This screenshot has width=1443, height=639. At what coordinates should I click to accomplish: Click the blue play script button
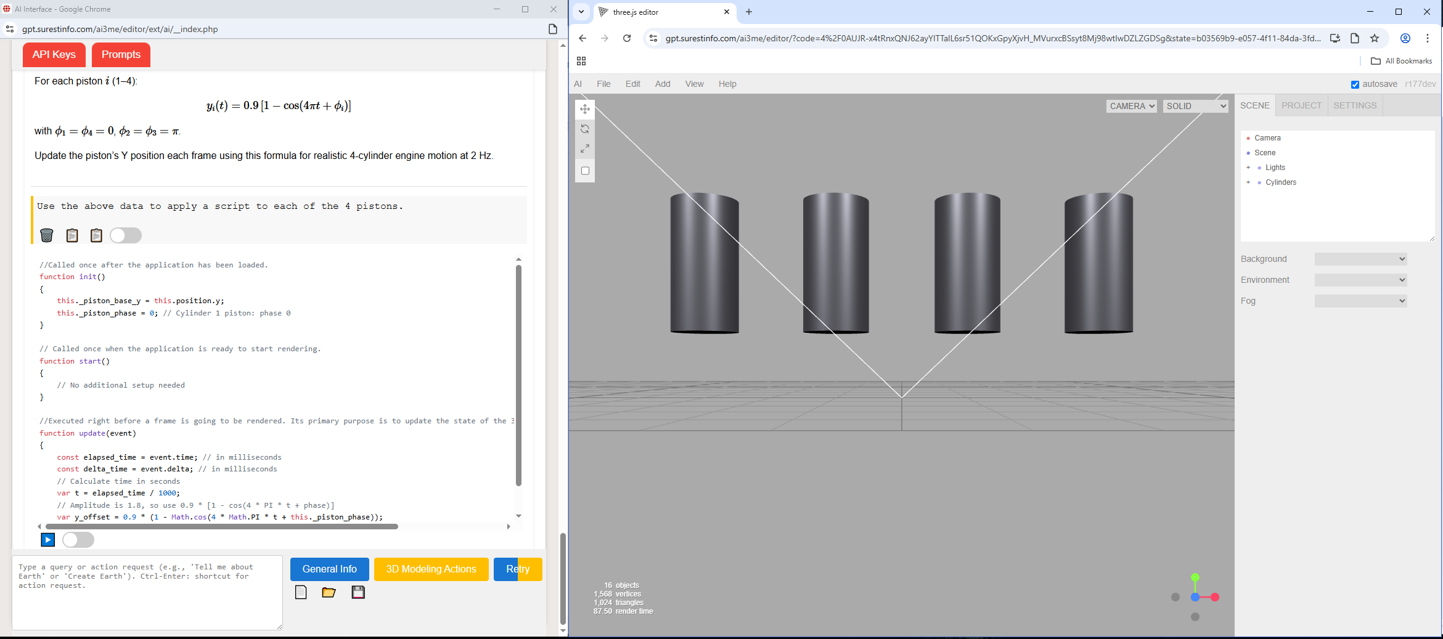pyautogui.click(x=47, y=540)
